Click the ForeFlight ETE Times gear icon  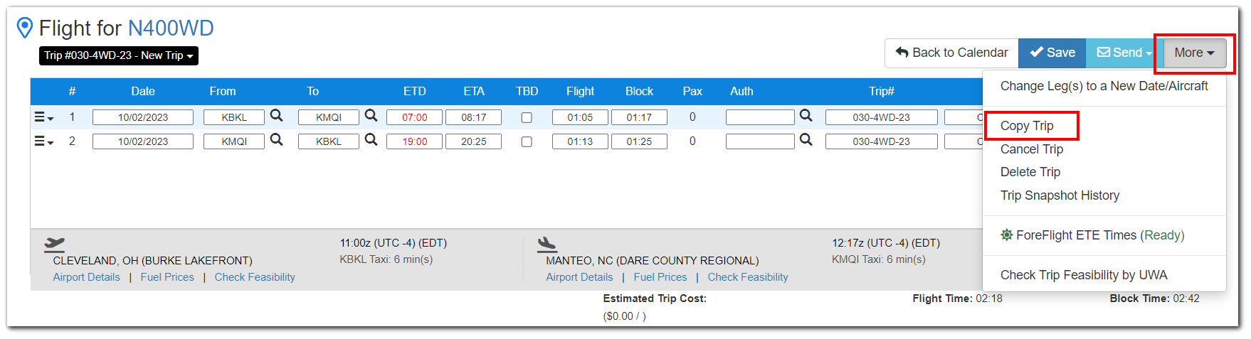(1006, 235)
